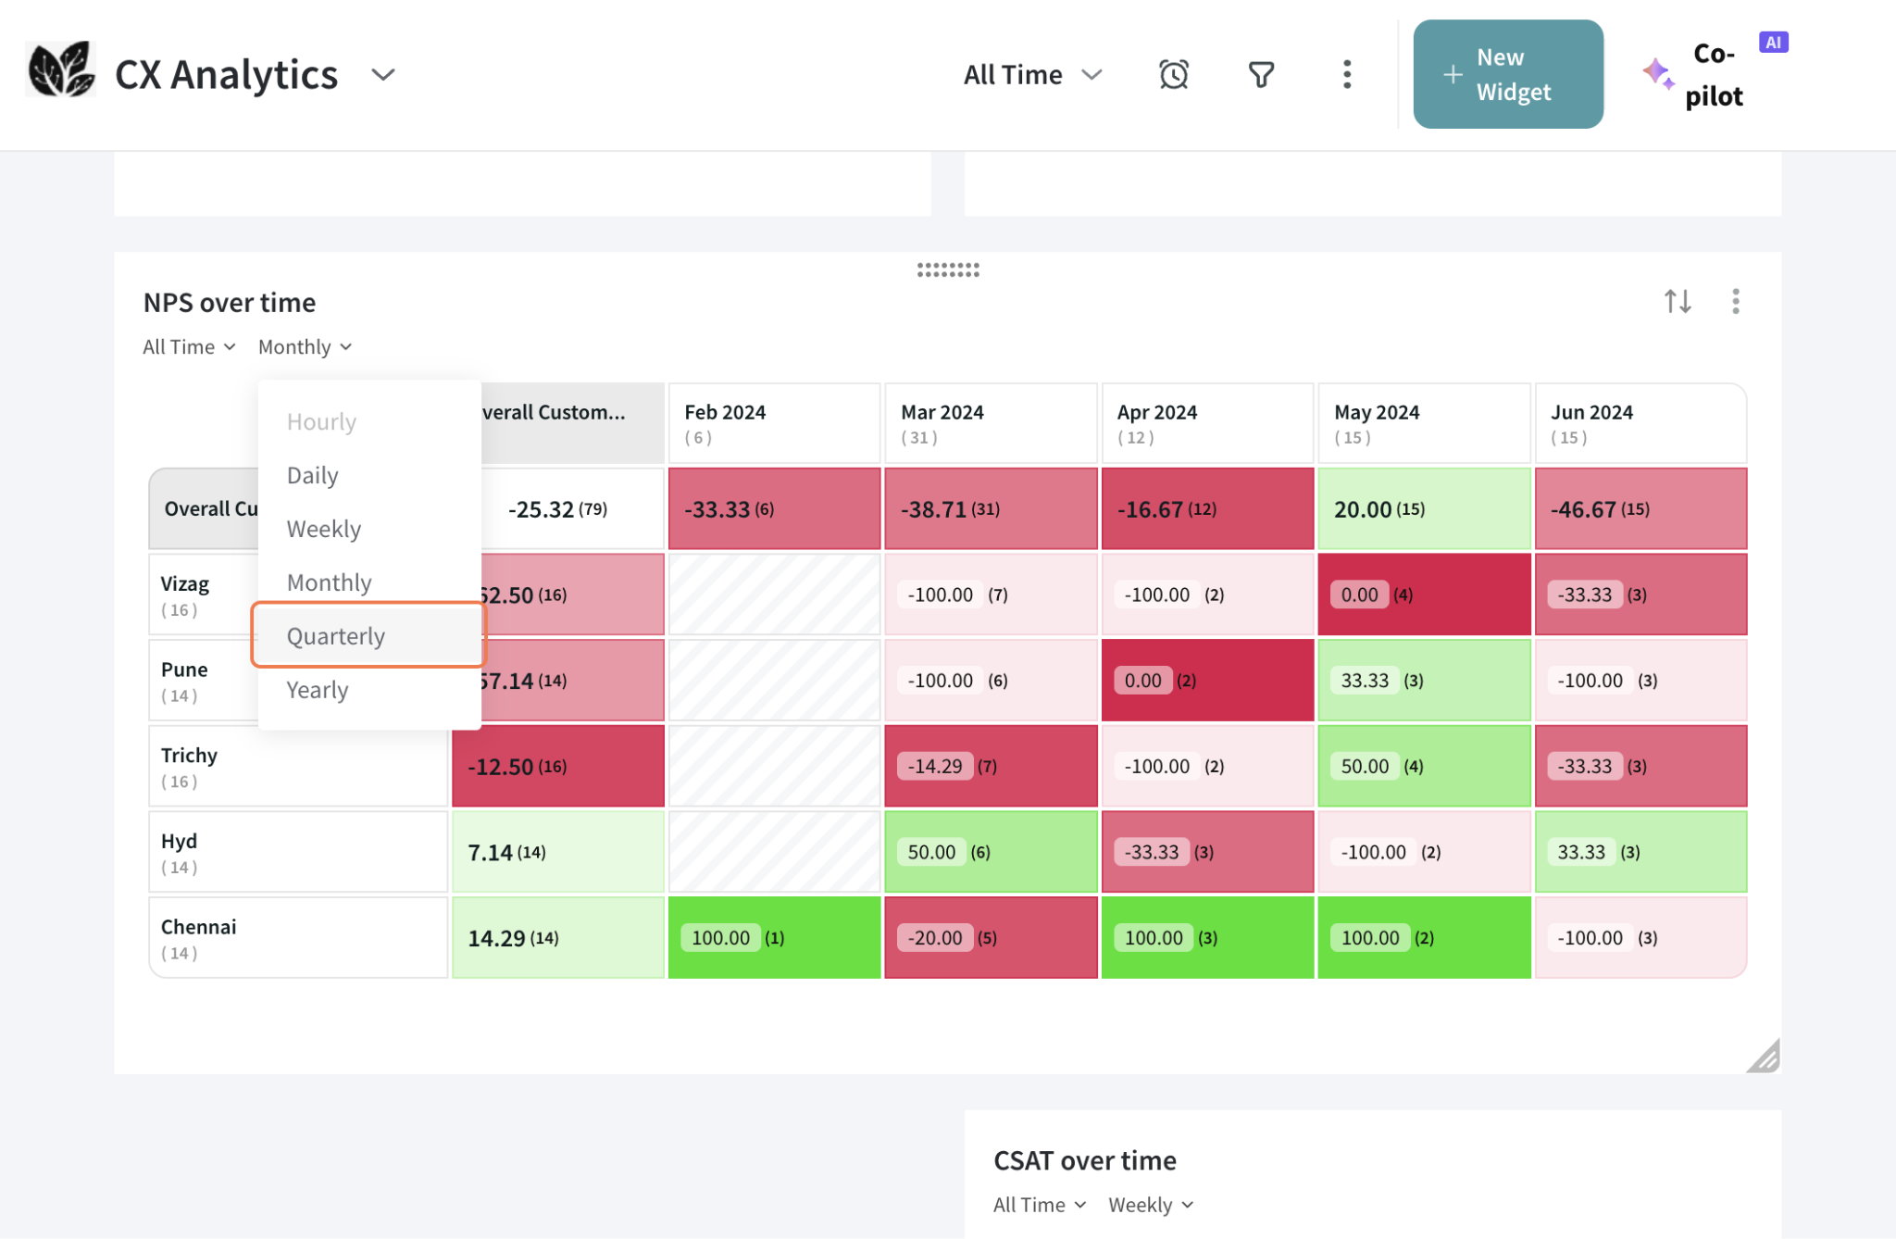Open the funnel filter icon

(1261, 74)
